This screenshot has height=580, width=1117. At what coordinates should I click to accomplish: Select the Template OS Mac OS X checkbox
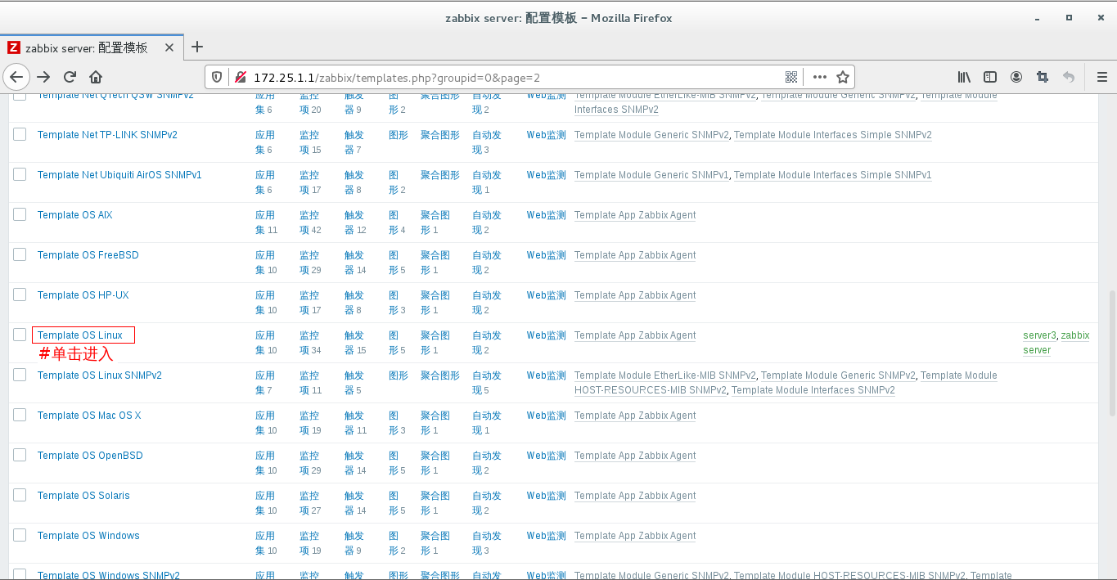point(20,414)
